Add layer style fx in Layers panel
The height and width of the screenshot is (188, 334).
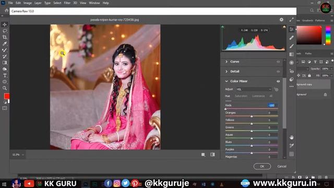(x=293, y=178)
